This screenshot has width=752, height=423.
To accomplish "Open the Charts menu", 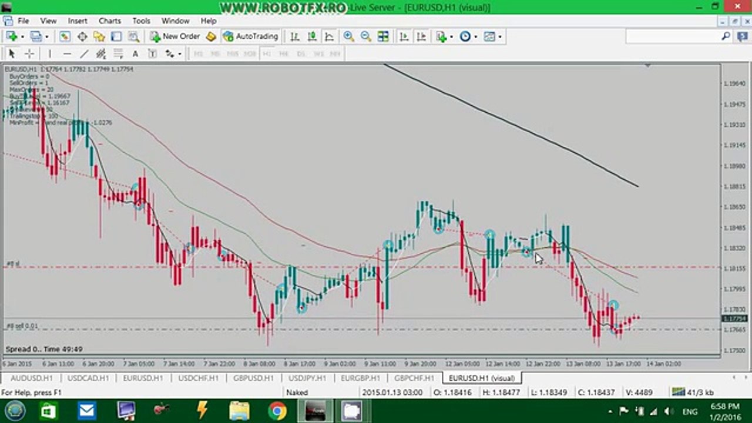I will (110, 21).
